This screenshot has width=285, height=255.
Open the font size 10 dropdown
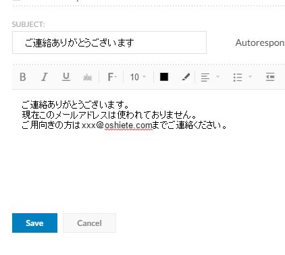coord(138,77)
